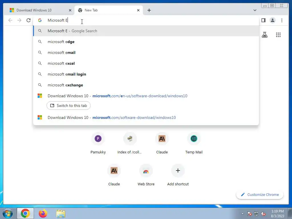292x219 pixels.
Task: Click the network tray icon
Action: (256, 214)
